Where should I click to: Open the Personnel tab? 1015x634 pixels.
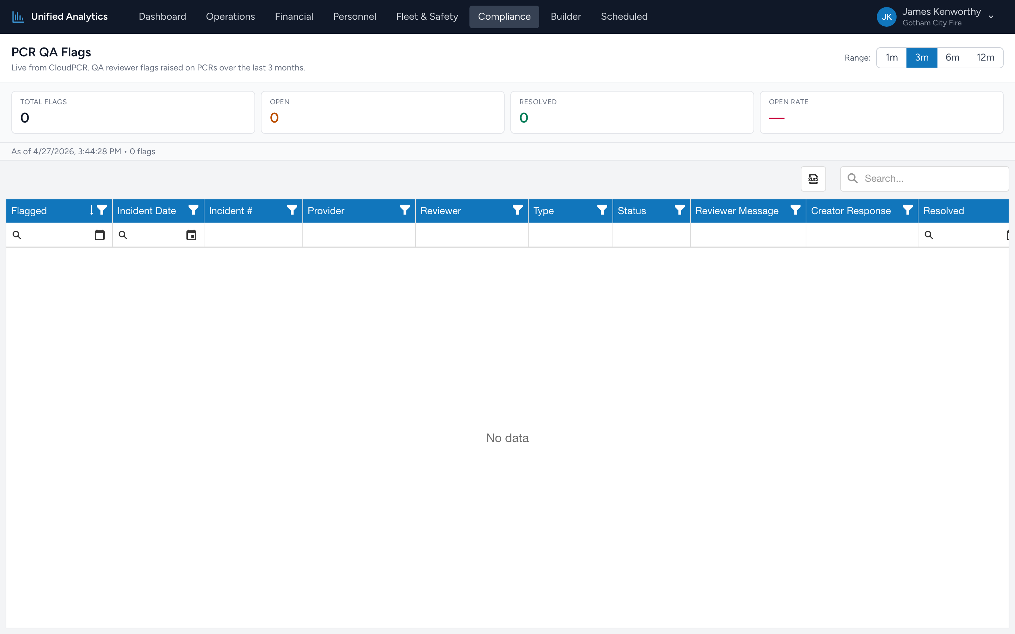pyautogui.click(x=355, y=17)
